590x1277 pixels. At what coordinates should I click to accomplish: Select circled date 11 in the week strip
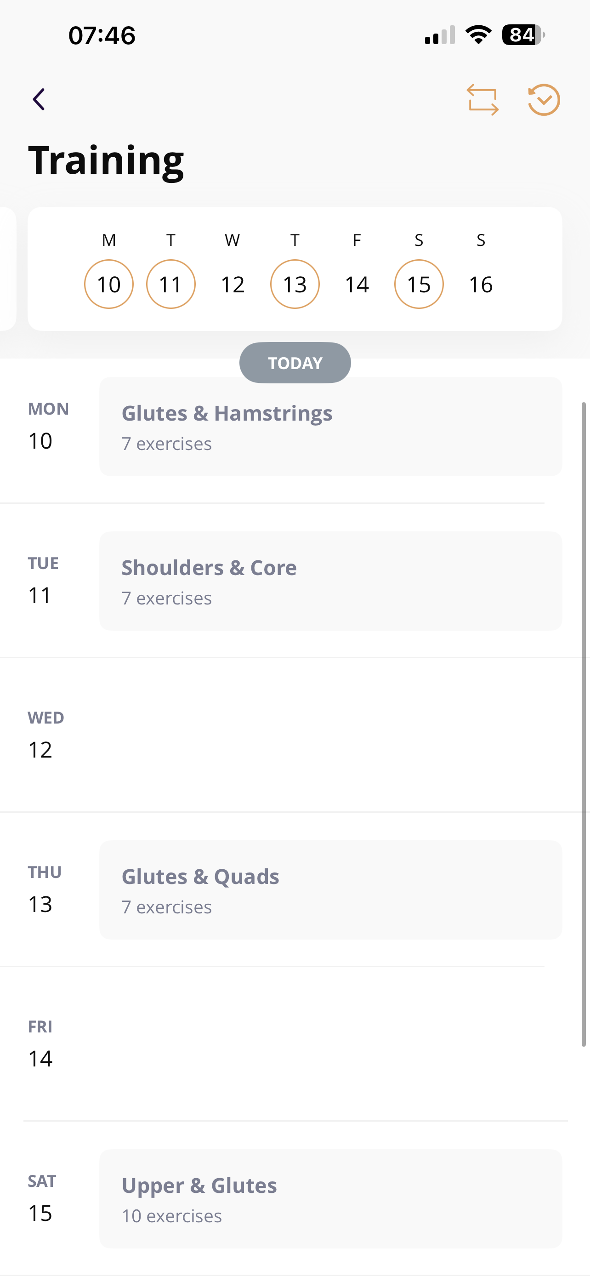171,284
